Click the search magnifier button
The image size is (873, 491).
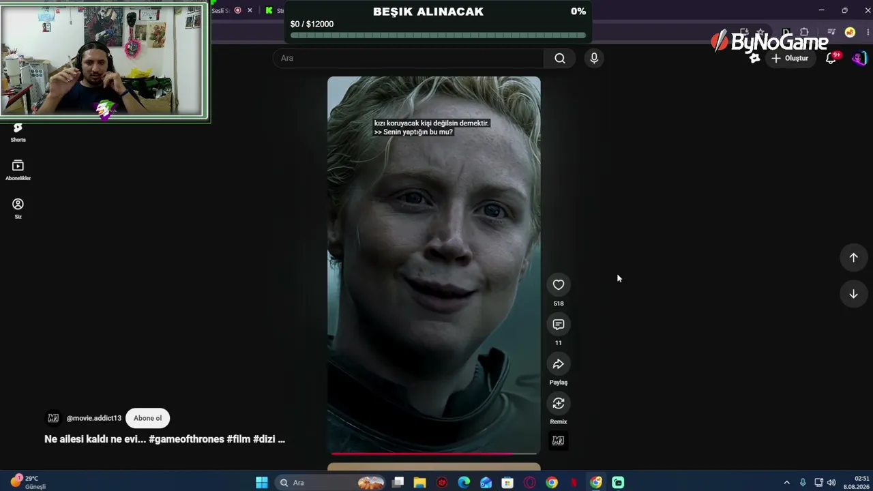[x=560, y=58]
